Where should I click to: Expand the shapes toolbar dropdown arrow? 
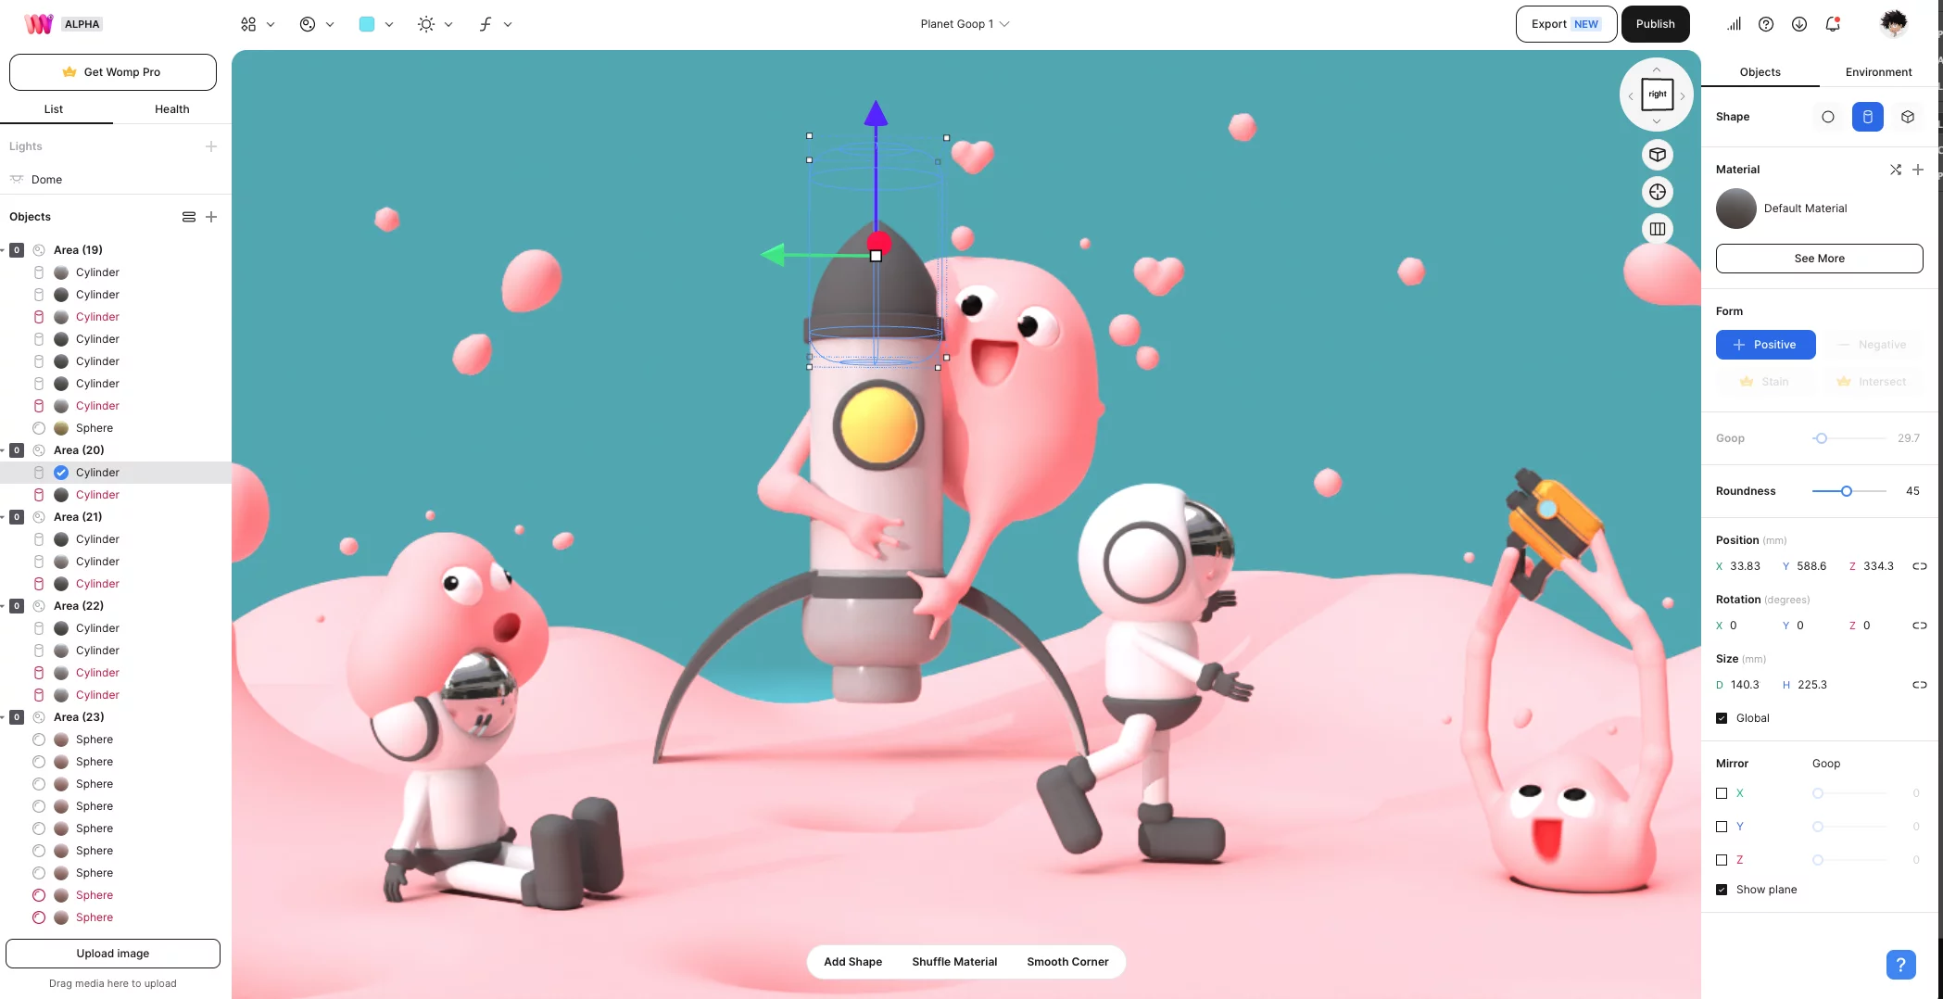coord(271,25)
